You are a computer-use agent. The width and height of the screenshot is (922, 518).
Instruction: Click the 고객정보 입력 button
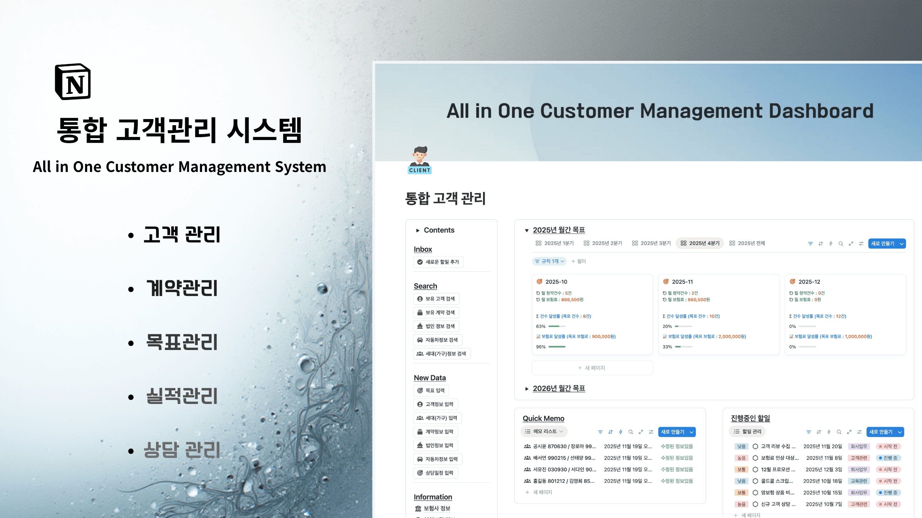coord(435,404)
